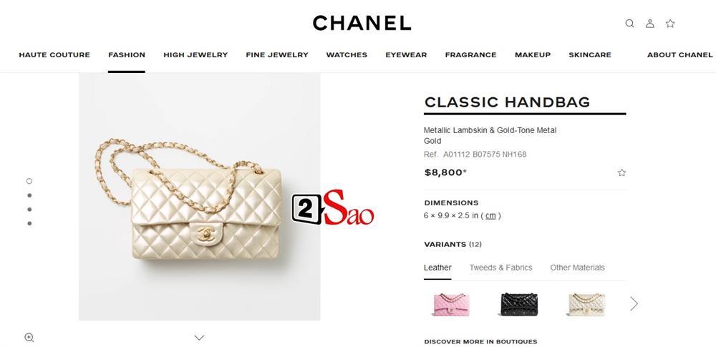Show next variants with right chevron
Screen dimensions: 716x347
pos(634,303)
